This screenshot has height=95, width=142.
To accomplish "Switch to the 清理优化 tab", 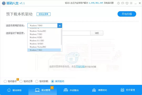I will click(99, 90).
